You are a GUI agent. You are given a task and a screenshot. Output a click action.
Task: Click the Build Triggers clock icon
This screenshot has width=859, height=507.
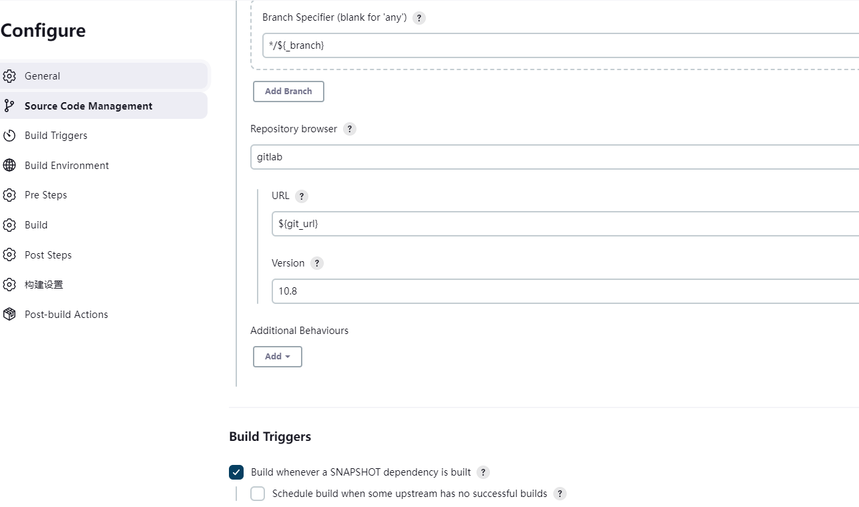coord(9,136)
